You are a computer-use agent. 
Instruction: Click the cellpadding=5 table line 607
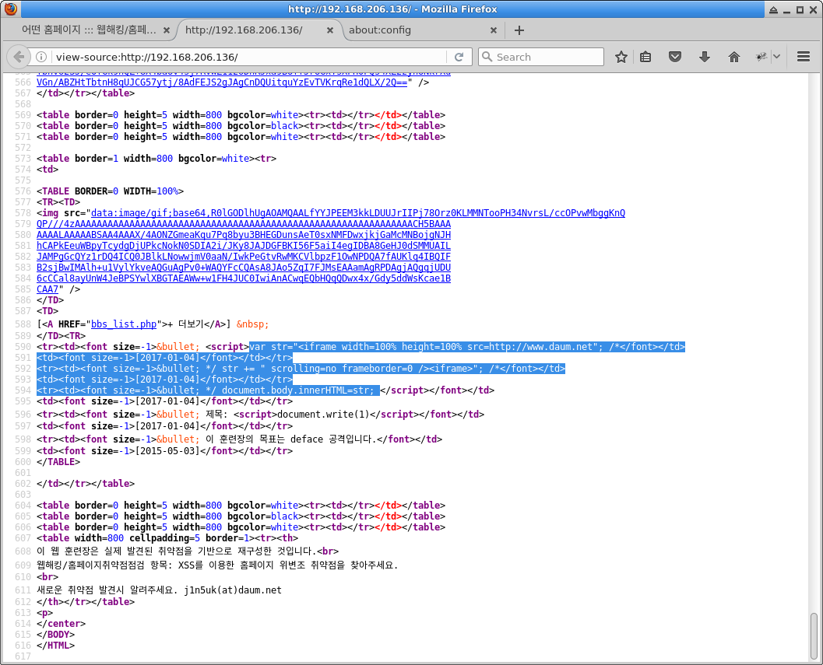coord(167,537)
